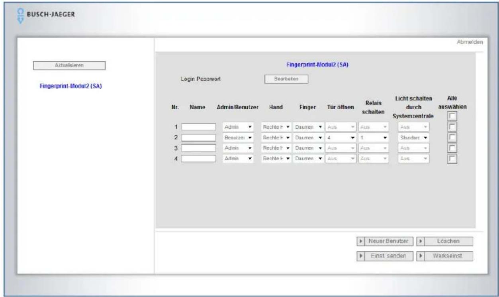Click the Admin/Benutzer column header
This screenshot has width=499, height=297.
tap(238, 107)
